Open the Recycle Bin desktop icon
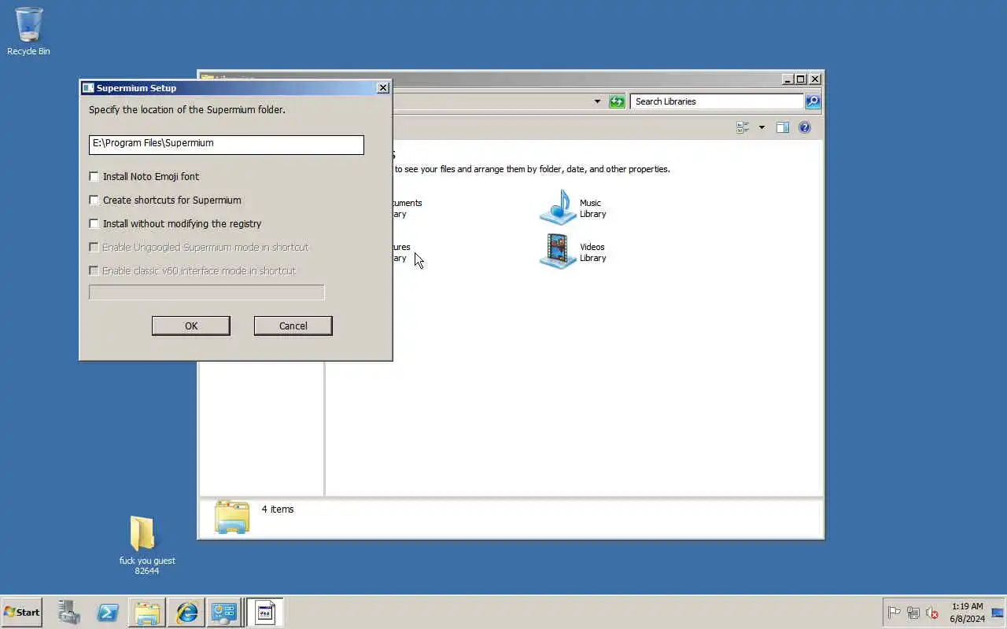The height and width of the screenshot is (629, 1007). pyautogui.click(x=28, y=31)
